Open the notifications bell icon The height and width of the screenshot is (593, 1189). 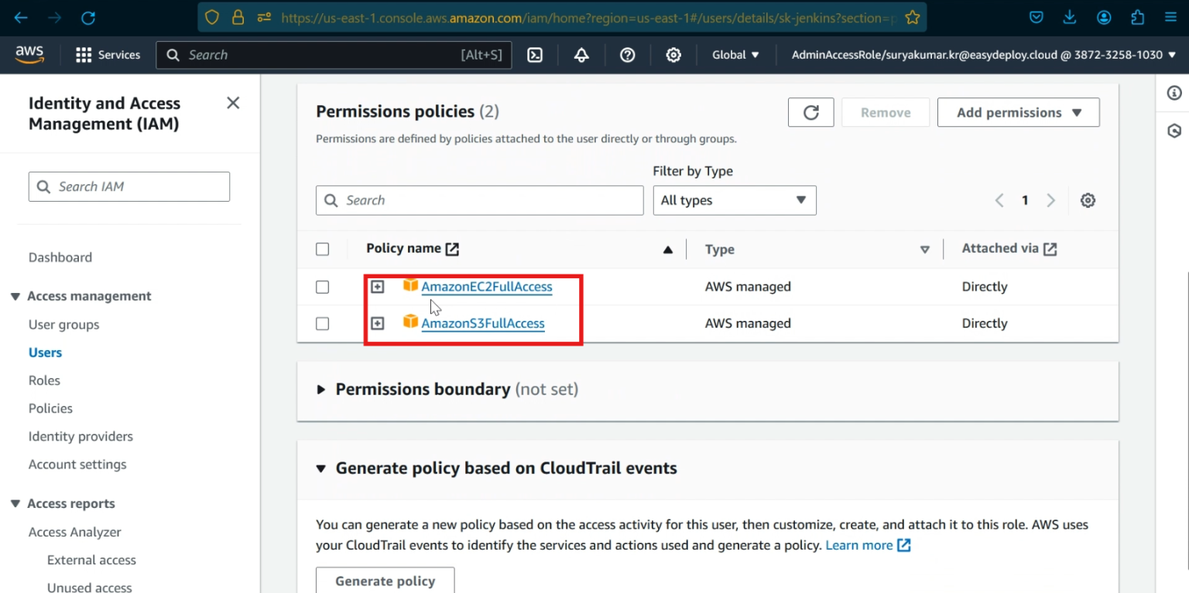pyautogui.click(x=581, y=55)
